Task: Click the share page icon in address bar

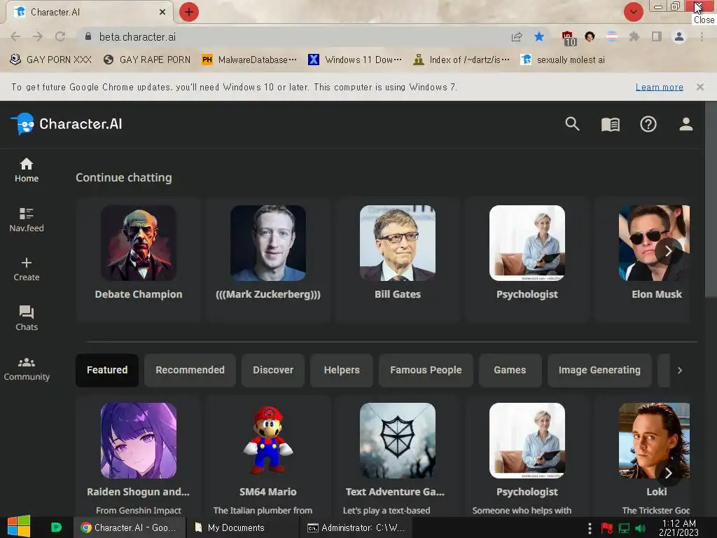Action: [x=517, y=36]
